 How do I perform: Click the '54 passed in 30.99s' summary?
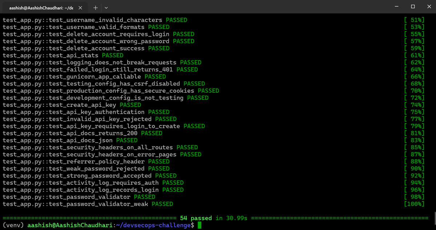(214, 218)
